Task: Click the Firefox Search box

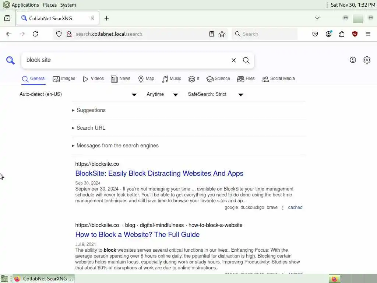Action: pos(265,34)
